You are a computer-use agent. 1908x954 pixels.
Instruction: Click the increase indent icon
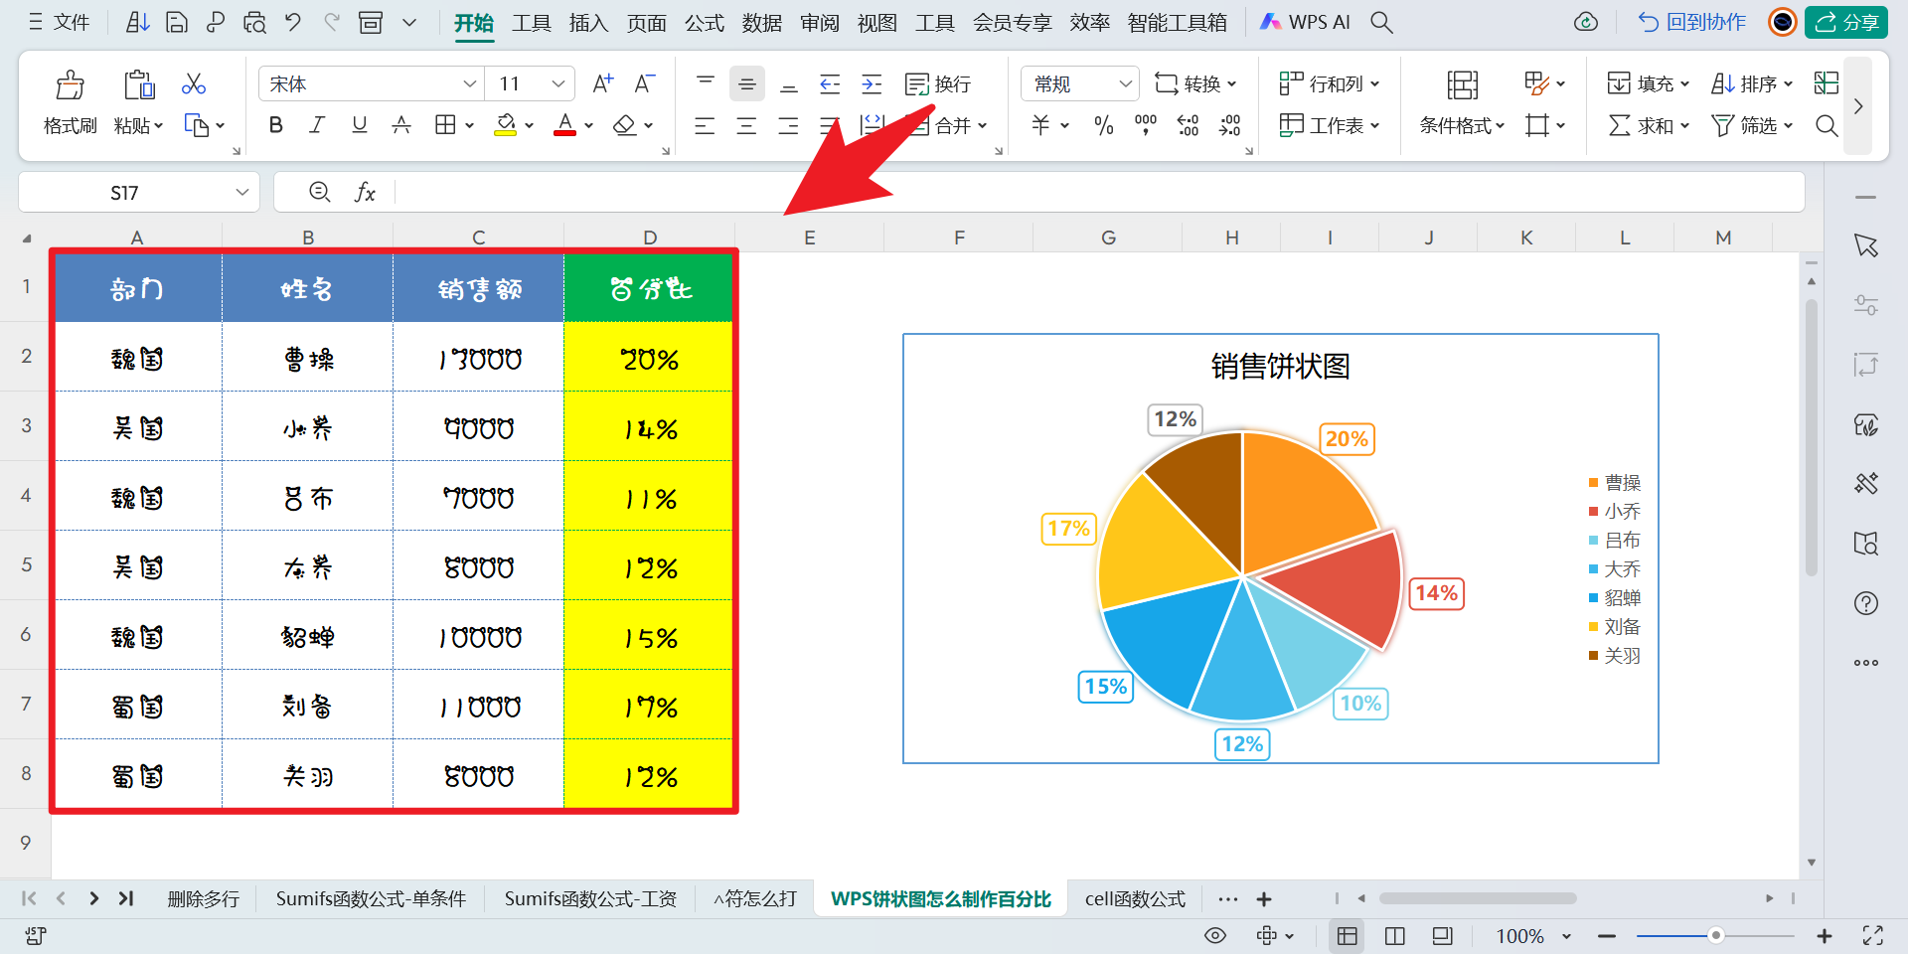tap(872, 84)
